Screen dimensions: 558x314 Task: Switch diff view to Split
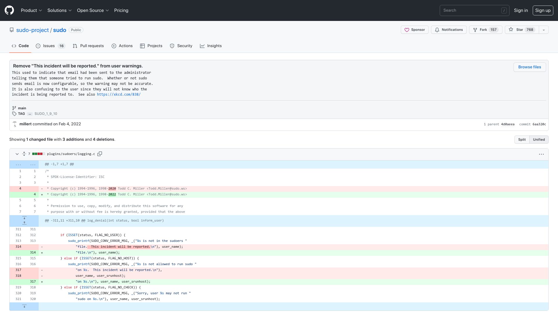[x=522, y=140]
